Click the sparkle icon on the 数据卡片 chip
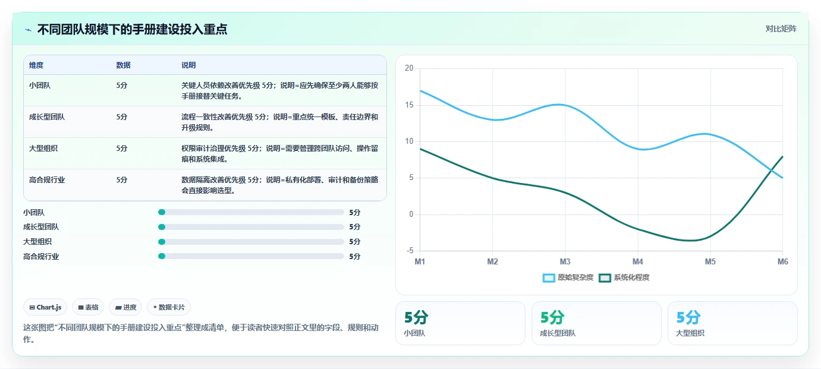 coord(155,307)
